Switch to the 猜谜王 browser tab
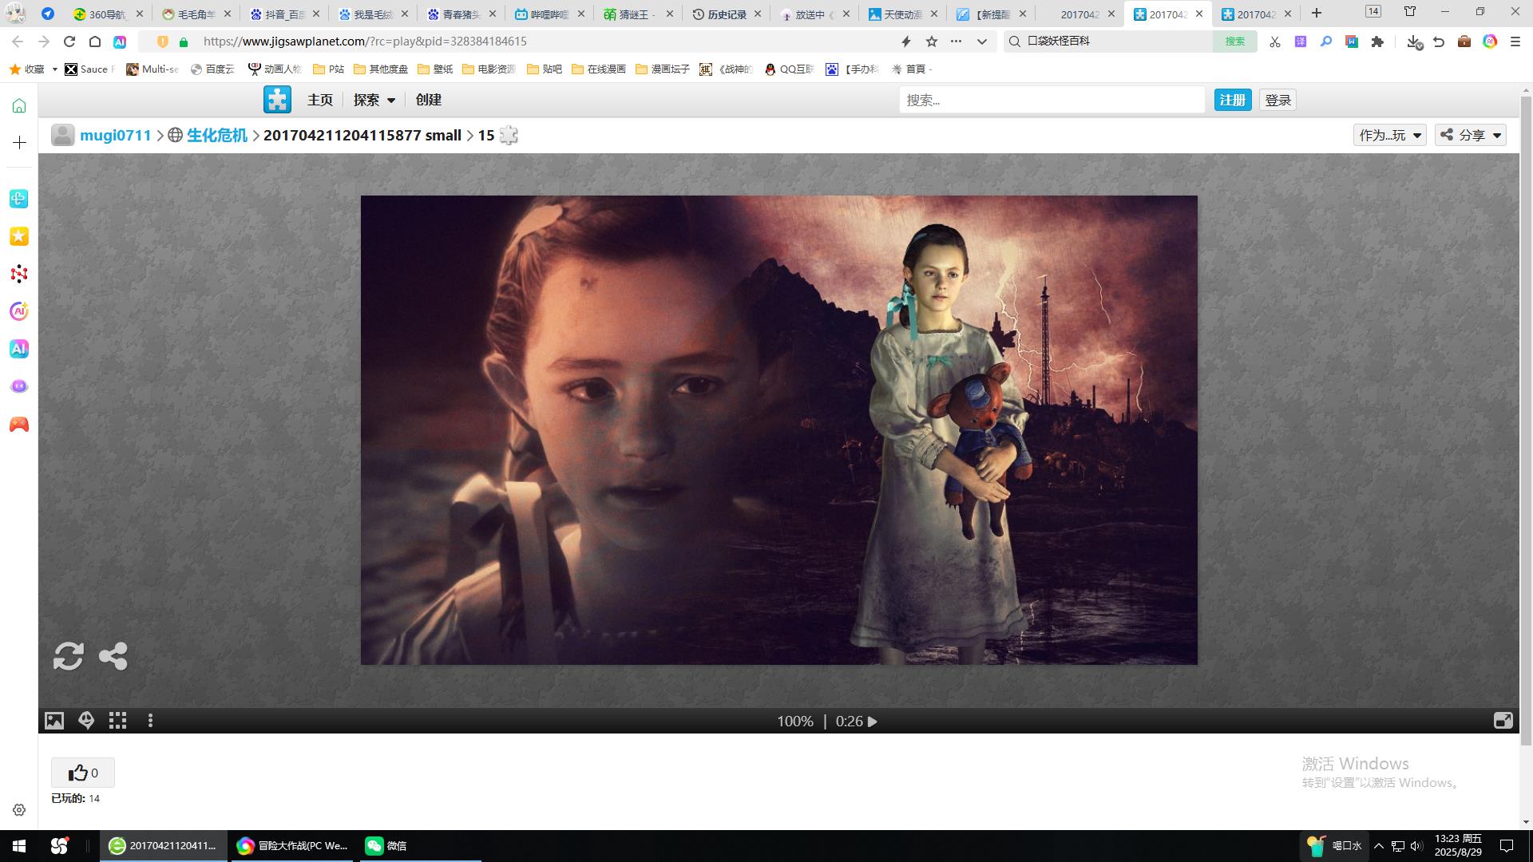 coord(637,14)
